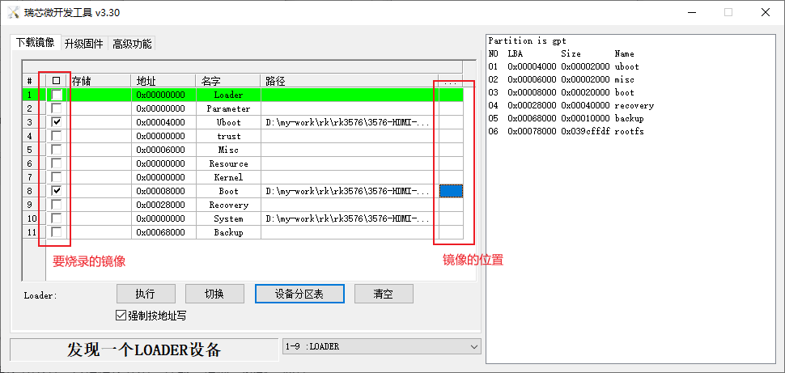This screenshot has height=373, width=785.
Task: Select the System name cell
Action: [227, 218]
